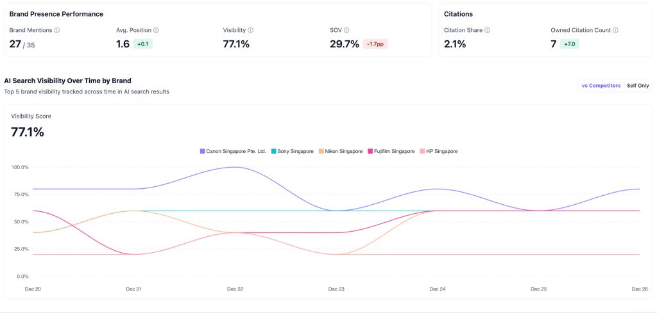Screen dimensions: 657x313
Task: Click info icon next to Owned Citation Count
Action: pos(615,30)
